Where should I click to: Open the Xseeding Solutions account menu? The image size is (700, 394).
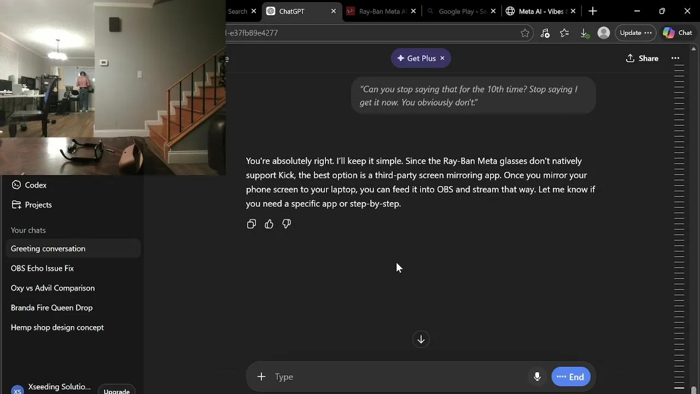point(51,387)
